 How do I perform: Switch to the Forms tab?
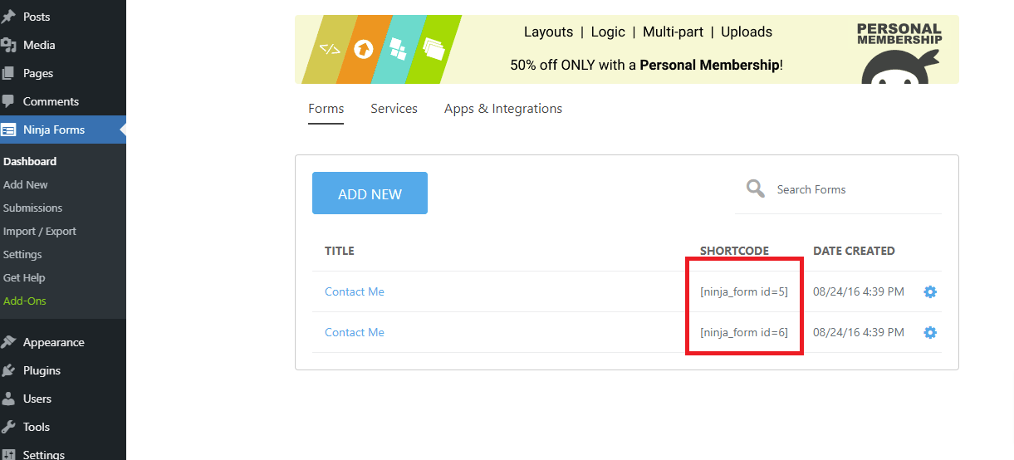[326, 109]
